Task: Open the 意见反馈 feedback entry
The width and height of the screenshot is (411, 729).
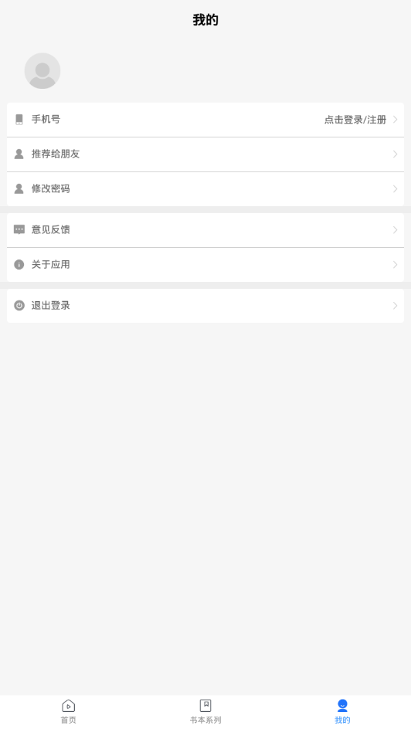Action: pyautogui.click(x=206, y=230)
